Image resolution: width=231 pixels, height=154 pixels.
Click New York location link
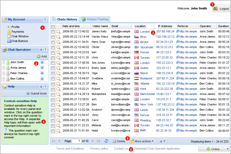[146, 104]
